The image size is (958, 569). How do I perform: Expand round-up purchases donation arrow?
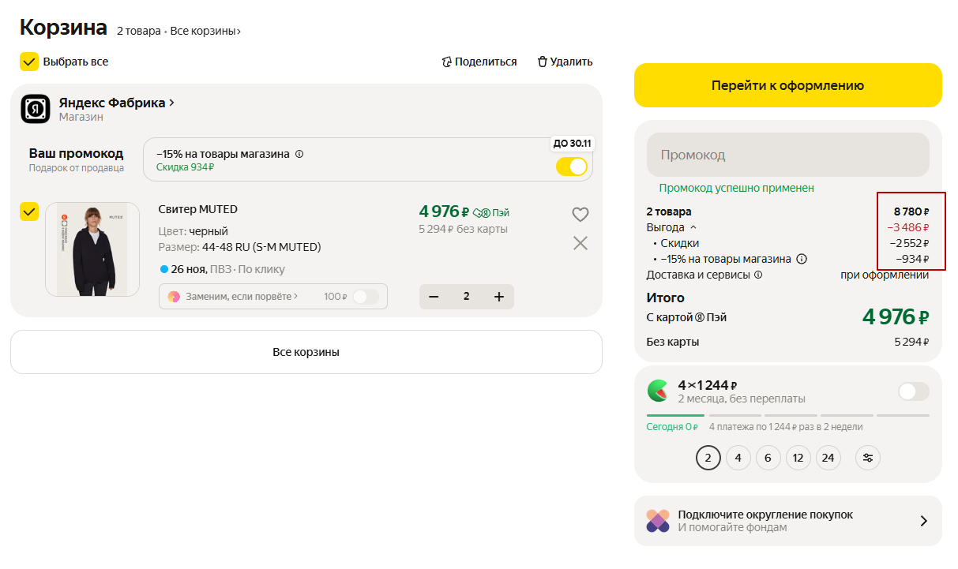(x=924, y=521)
